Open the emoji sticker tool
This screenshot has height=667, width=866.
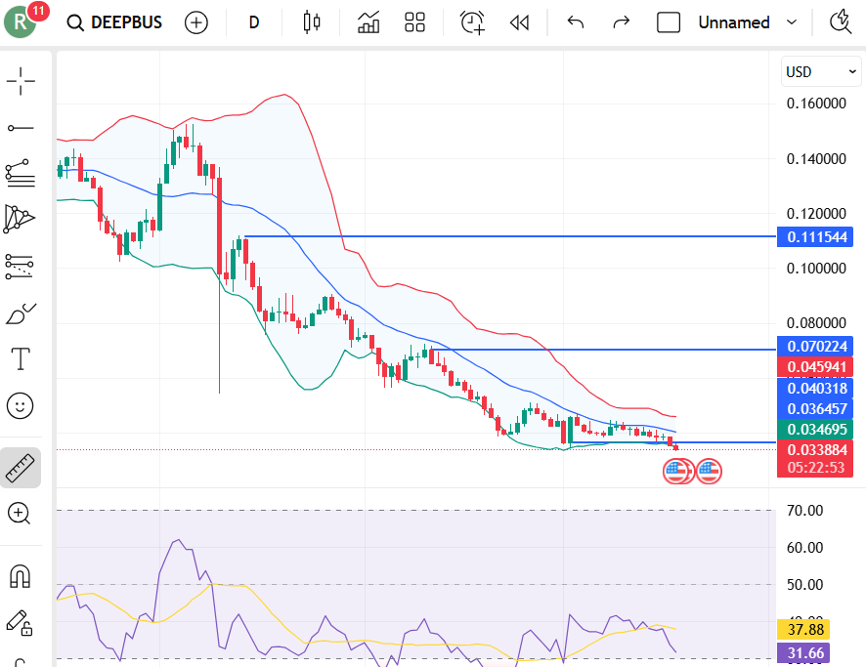pos(21,405)
